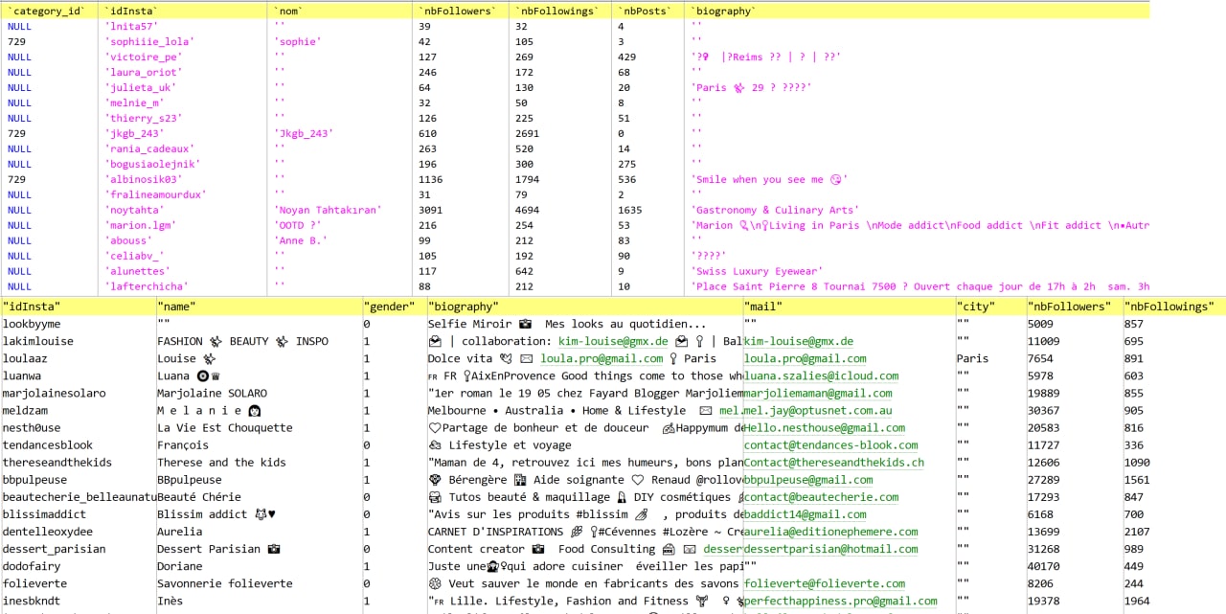Click the 'lafterchicha' cell
Screen dimensions: 1226x614
(x=147, y=286)
